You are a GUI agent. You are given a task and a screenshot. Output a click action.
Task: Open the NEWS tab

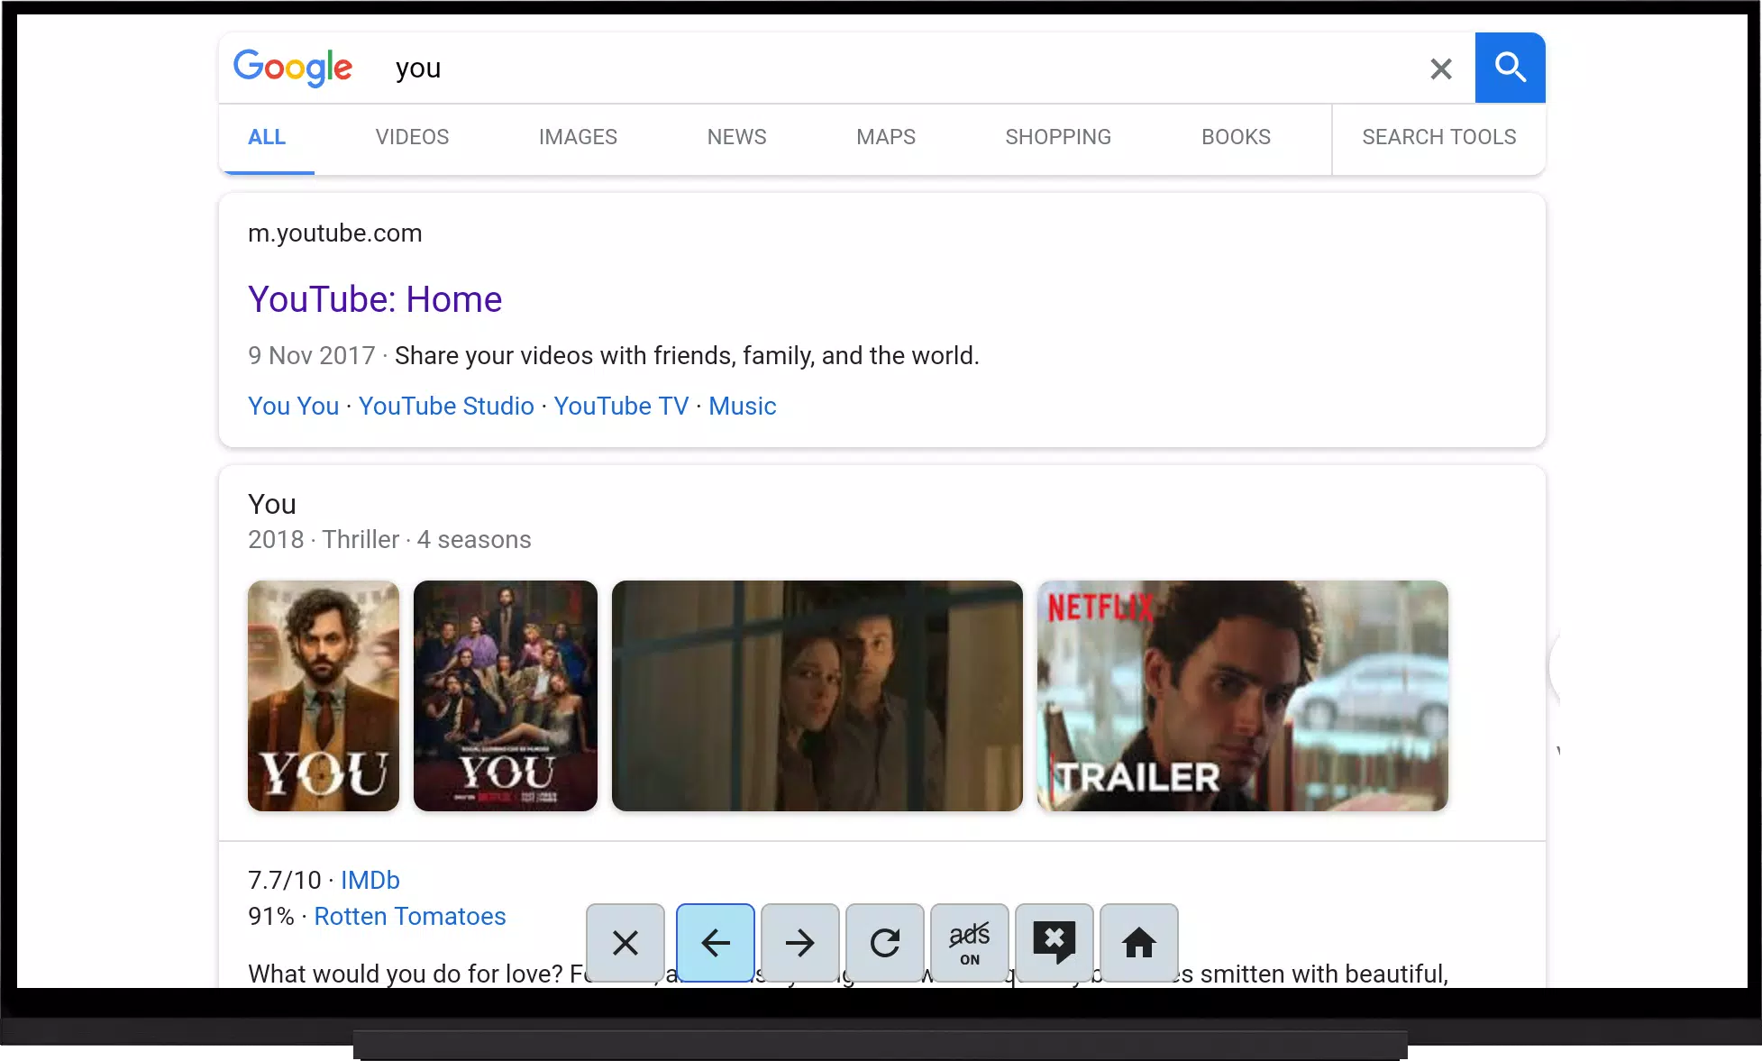[736, 137]
